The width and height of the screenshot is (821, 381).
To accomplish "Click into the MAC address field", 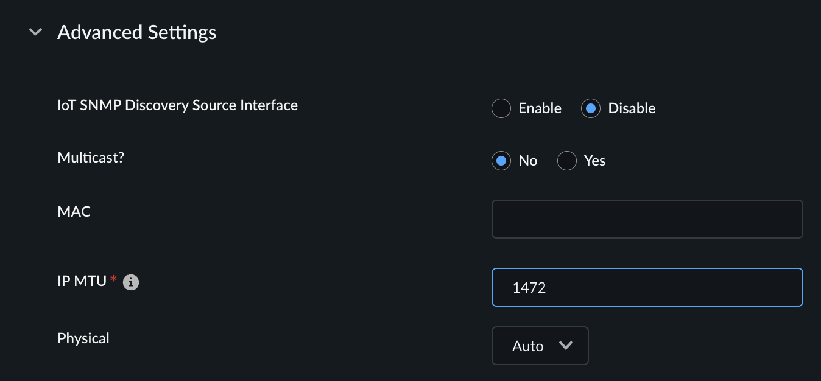I will click(647, 219).
